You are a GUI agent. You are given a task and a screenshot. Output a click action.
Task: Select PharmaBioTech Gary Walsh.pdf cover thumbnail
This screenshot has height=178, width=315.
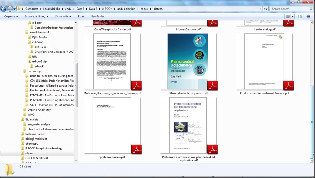click(x=188, y=61)
